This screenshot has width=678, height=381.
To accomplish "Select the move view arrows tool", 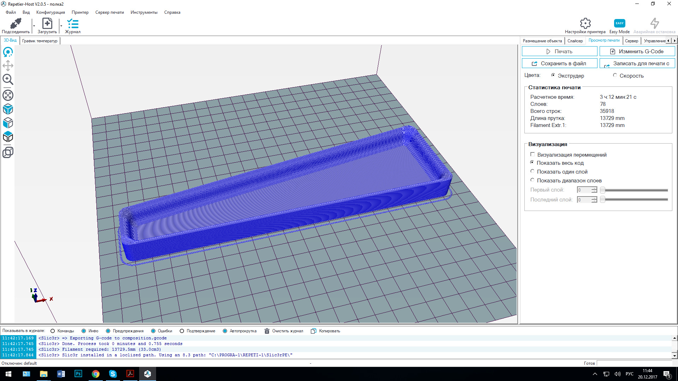I will point(8,66).
